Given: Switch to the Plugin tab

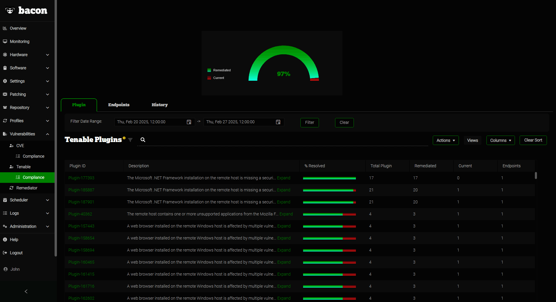Looking at the screenshot, I should [x=79, y=105].
